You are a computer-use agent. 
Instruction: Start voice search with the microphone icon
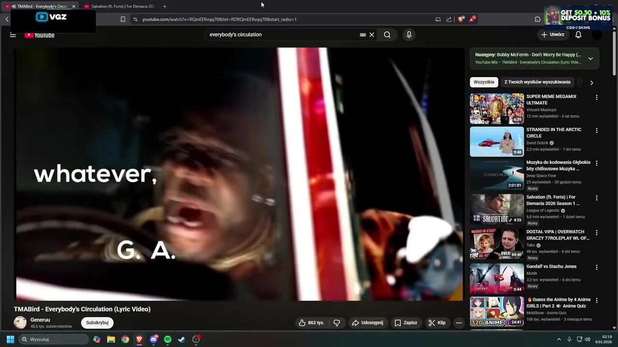(x=409, y=35)
